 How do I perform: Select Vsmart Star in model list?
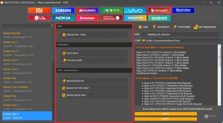click(27, 98)
